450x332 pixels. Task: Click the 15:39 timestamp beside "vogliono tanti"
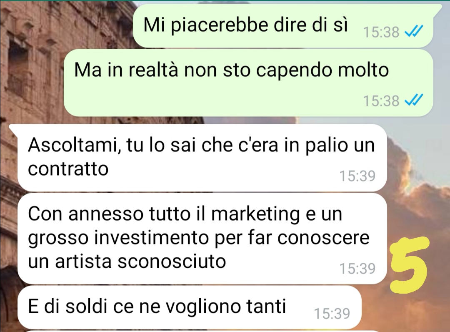pos(332,314)
